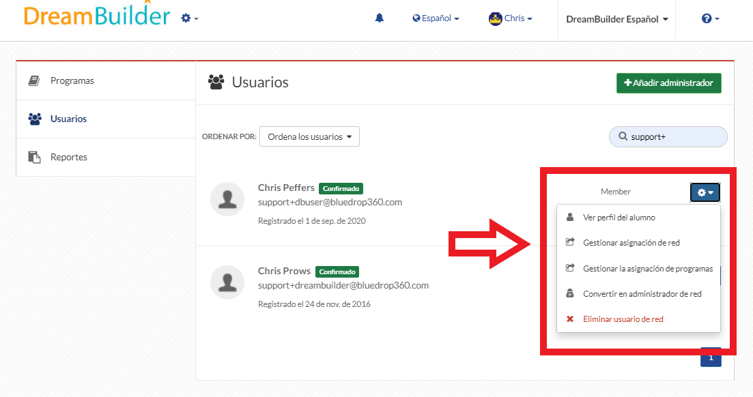This screenshot has width=753, height=397.
Task: Click the name Chris Peffers
Action: point(286,188)
